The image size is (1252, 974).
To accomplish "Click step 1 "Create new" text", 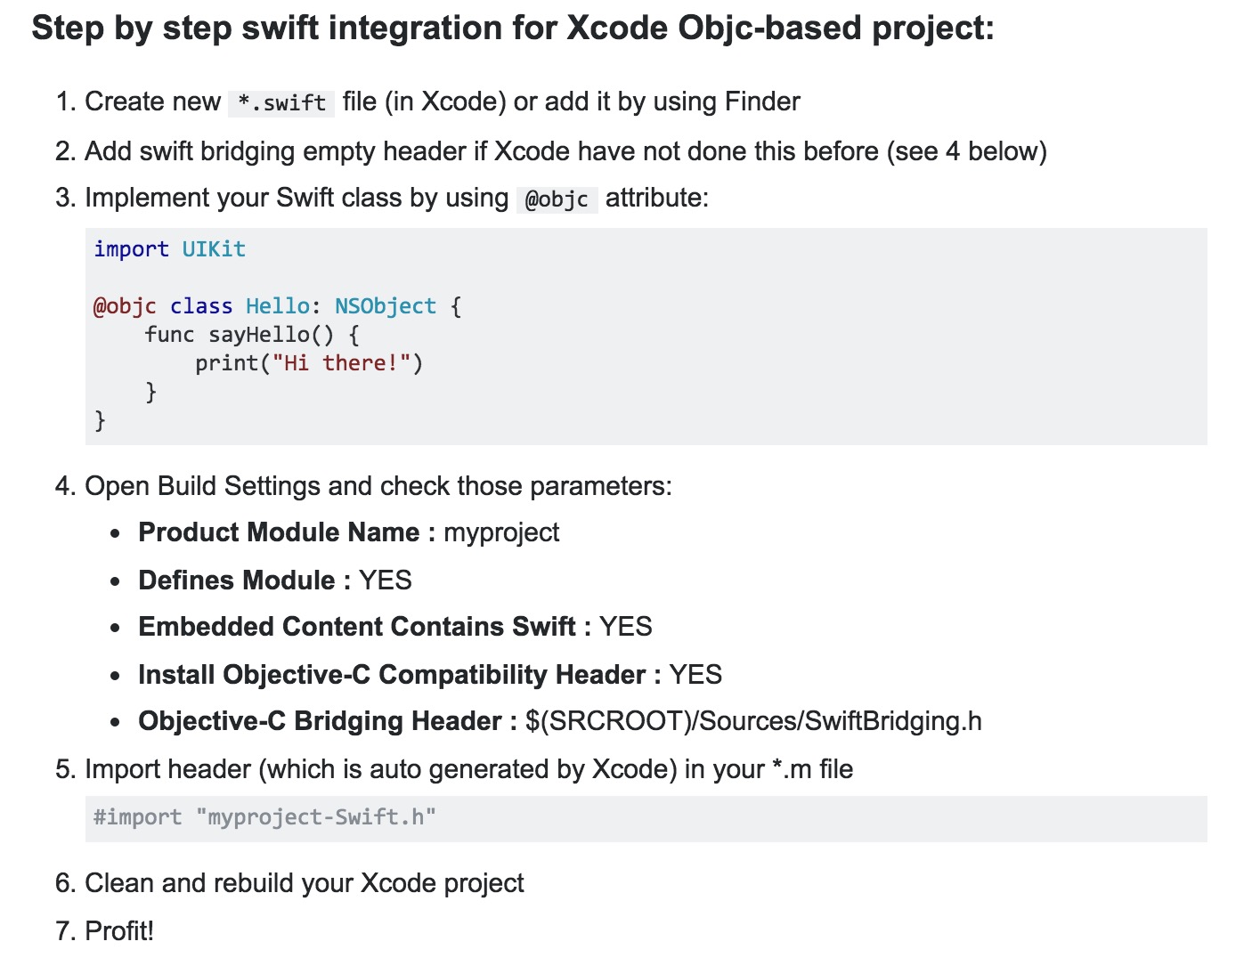I will (x=152, y=101).
